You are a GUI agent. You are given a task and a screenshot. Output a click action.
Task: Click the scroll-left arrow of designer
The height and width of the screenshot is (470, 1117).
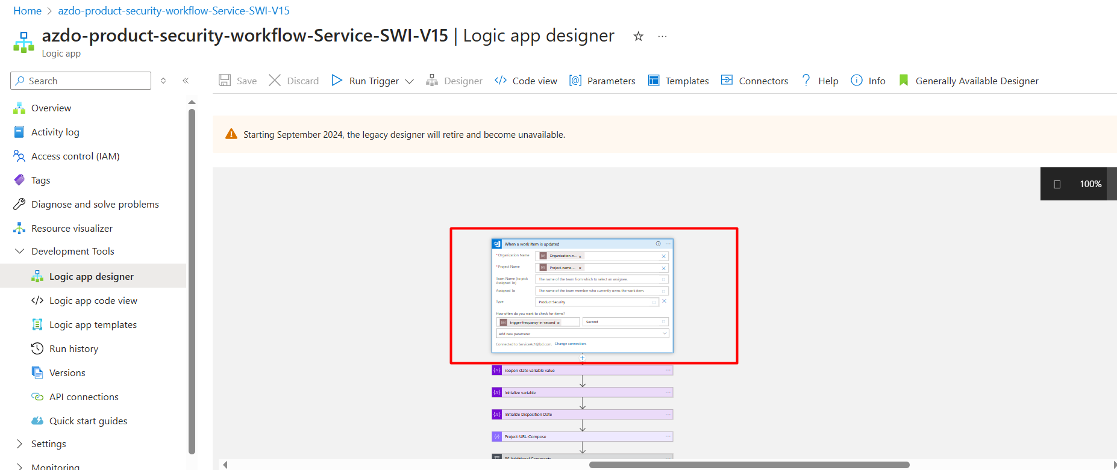[225, 465]
